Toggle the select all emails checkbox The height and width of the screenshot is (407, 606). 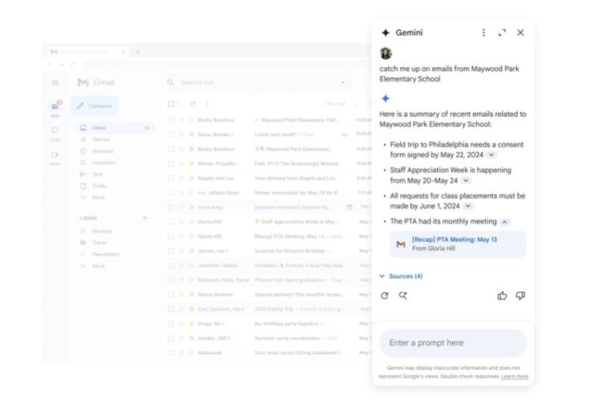[x=171, y=104]
